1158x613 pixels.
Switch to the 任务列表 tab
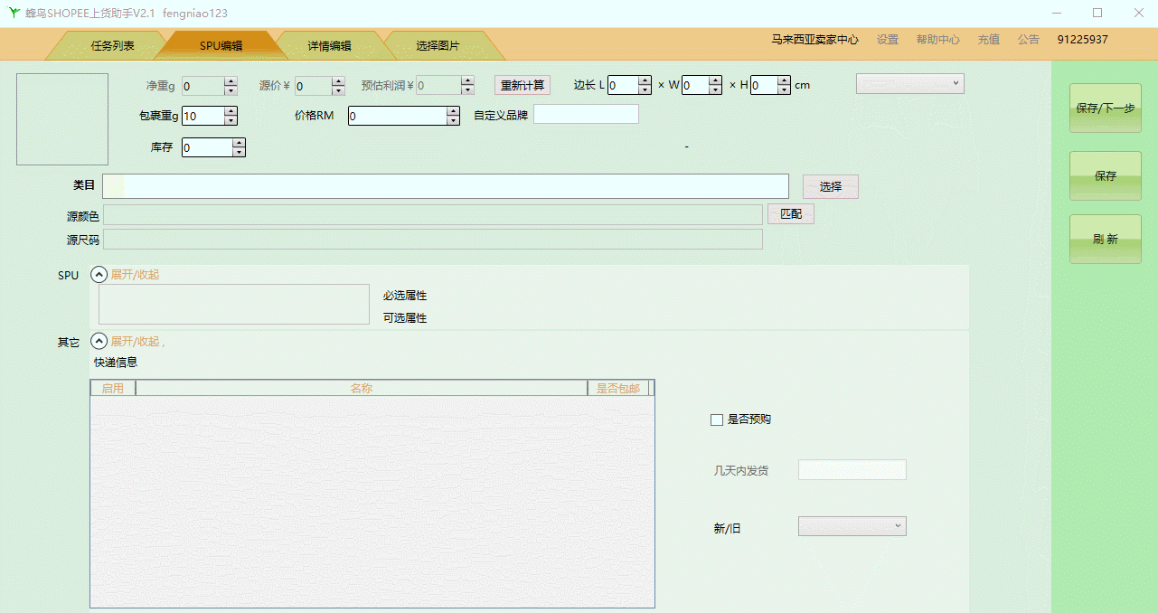113,46
